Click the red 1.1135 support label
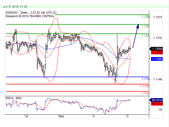The image size is (169, 127). [144, 86]
